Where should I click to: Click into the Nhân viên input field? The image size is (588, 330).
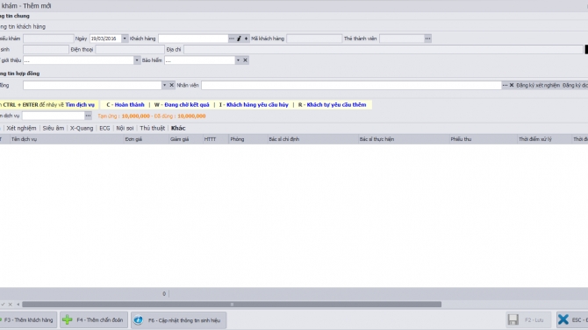tap(351, 85)
